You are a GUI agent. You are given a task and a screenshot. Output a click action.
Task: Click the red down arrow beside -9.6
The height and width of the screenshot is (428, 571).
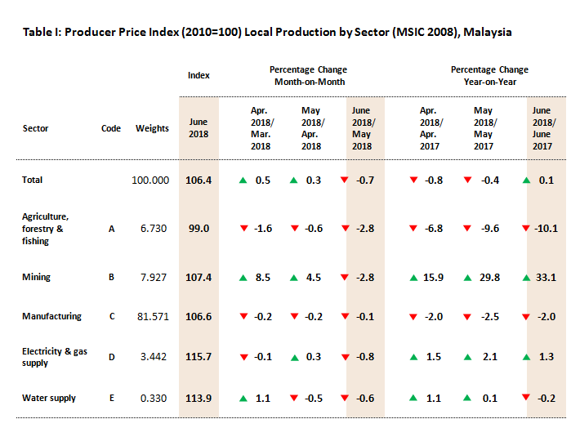pos(468,229)
